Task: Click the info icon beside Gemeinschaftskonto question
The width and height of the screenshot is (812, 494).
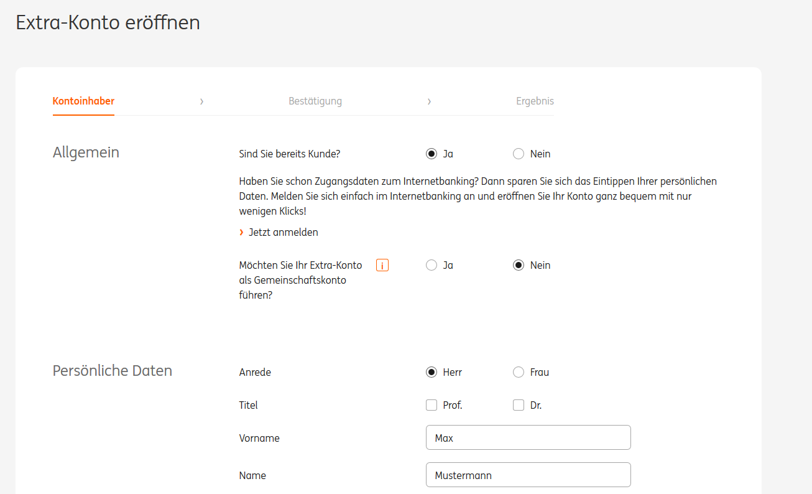Action: pos(382,266)
